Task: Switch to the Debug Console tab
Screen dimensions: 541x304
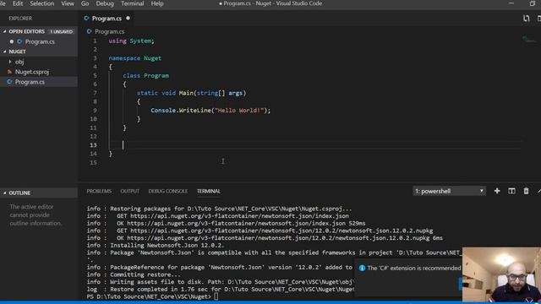Action: click(x=168, y=191)
